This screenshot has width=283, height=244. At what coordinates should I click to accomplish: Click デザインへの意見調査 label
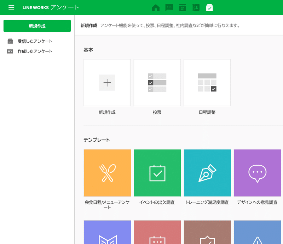pos(257,202)
